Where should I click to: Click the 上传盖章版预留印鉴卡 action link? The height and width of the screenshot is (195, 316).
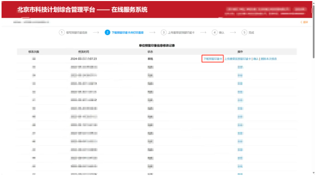(237, 59)
